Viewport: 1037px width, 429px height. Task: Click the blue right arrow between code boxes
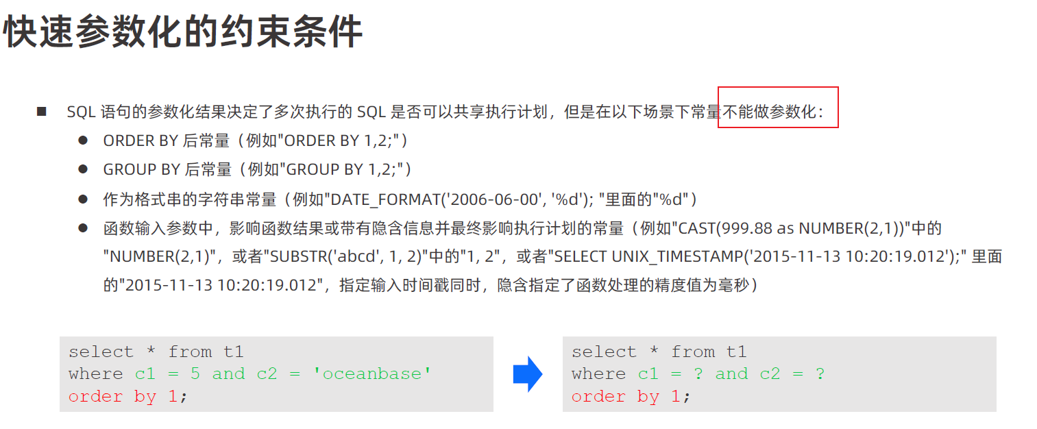(x=528, y=374)
